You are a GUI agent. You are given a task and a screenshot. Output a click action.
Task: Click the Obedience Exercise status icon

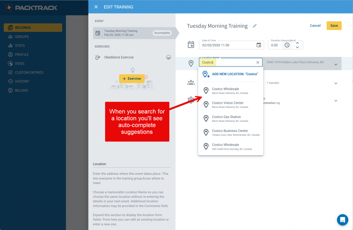(169, 57)
